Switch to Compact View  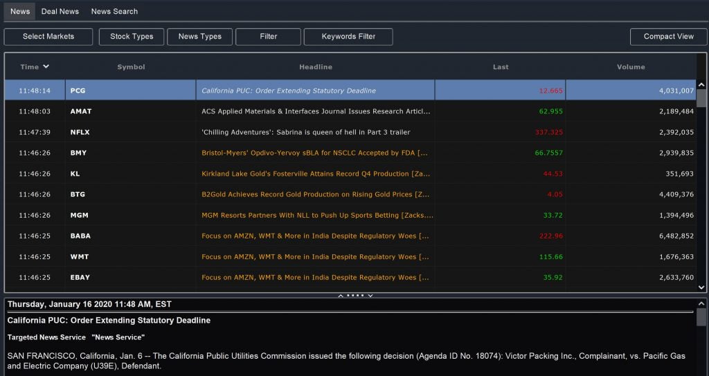(668, 37)
